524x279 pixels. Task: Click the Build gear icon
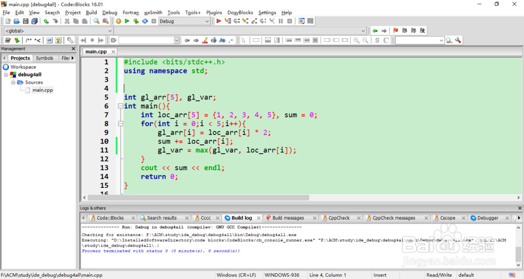(x=118, y=21)
